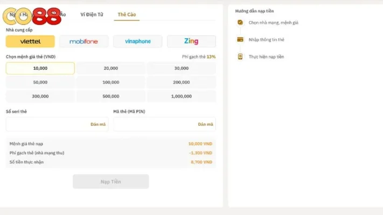Select the Viettel provider logo
The width and height of the screenshot is (383, 215).
point(30,41)
